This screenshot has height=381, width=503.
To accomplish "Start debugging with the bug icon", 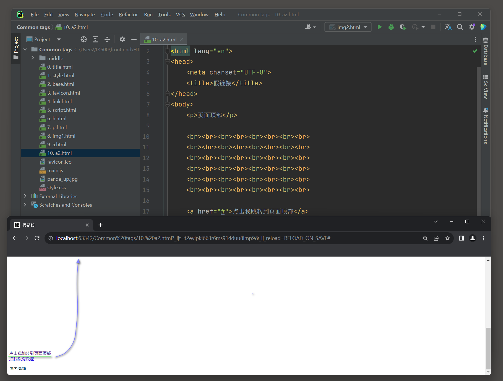I will pos(391,27).
